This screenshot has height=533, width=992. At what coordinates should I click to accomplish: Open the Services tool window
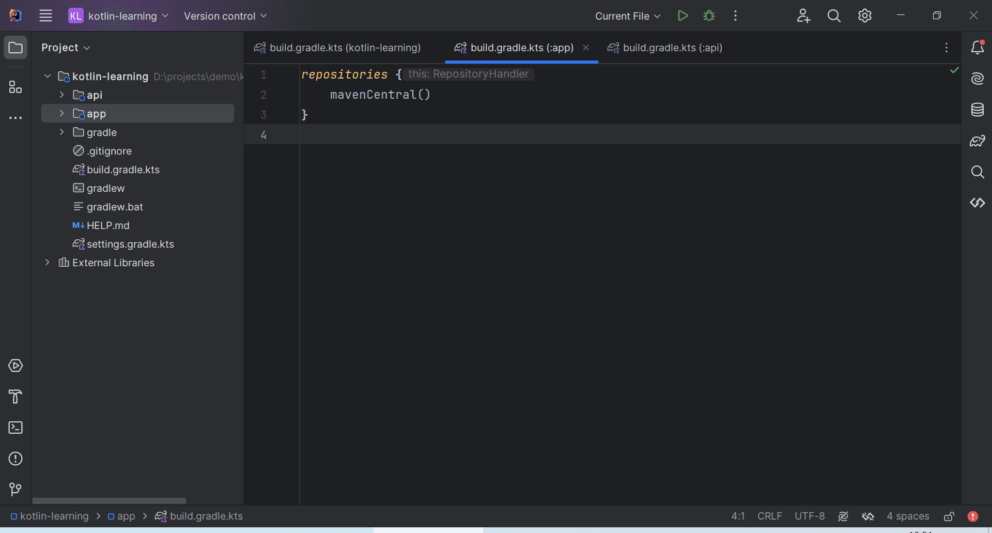click(16, 366)
